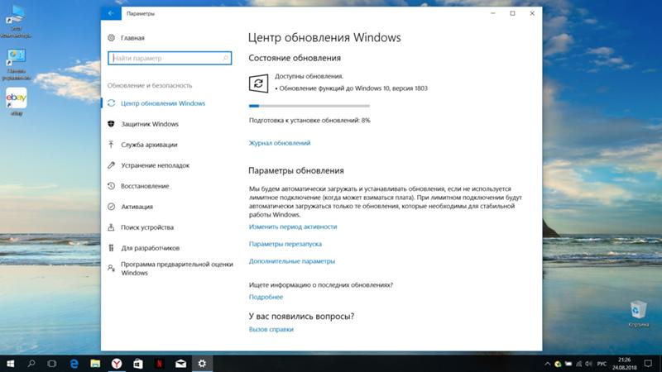Open Task View on taskbar
This screenshot has height=372, width=662.
[x=52, y=364]
